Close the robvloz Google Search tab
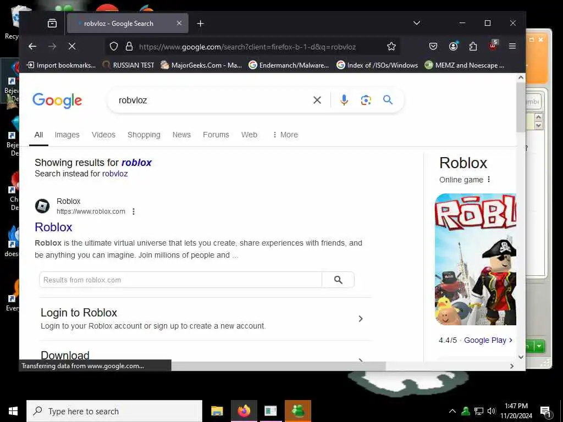This screenshot has width=563, height=422. point(179,23)
